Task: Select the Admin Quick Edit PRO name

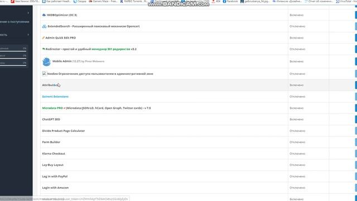Action: pyautogui.click(x=61, y=38)
